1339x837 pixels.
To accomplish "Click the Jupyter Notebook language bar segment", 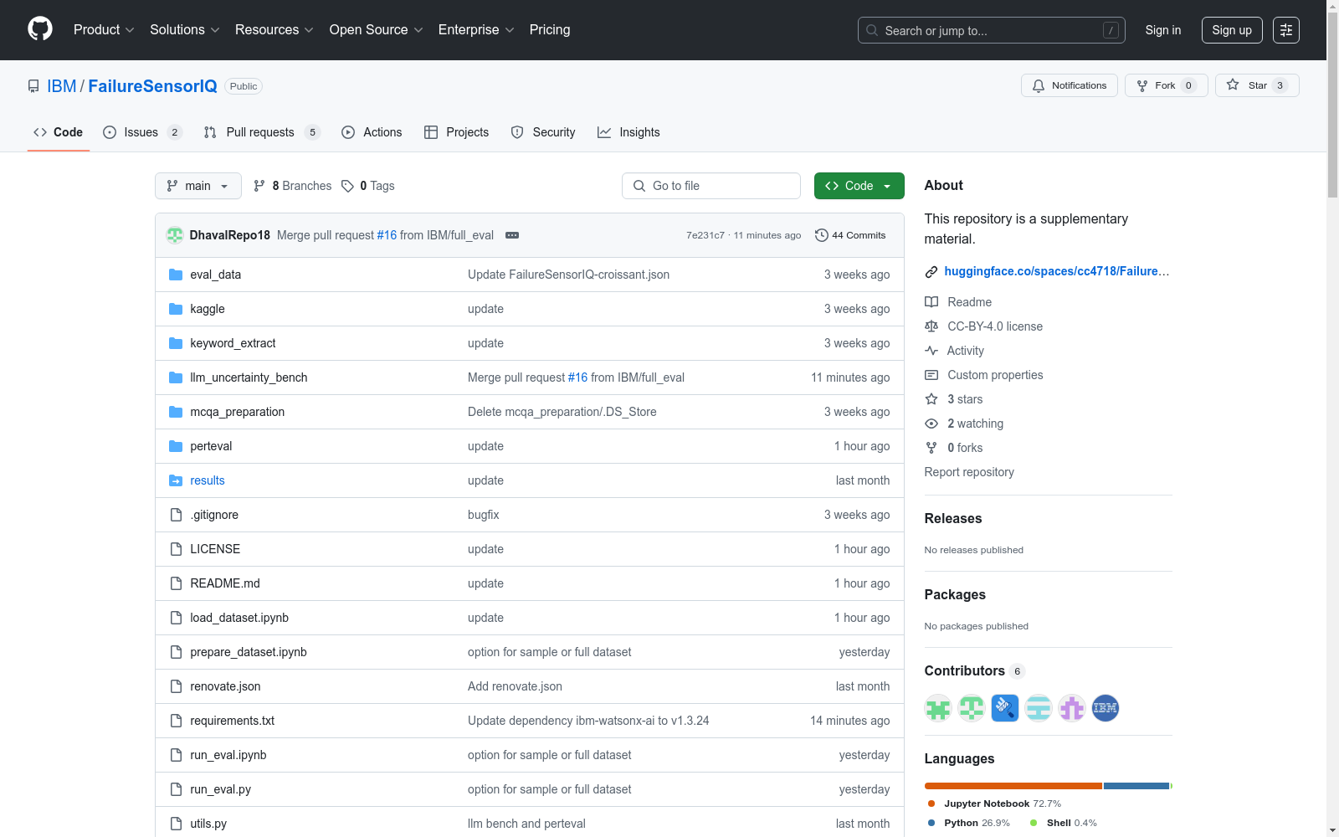I will (1013, 786).
